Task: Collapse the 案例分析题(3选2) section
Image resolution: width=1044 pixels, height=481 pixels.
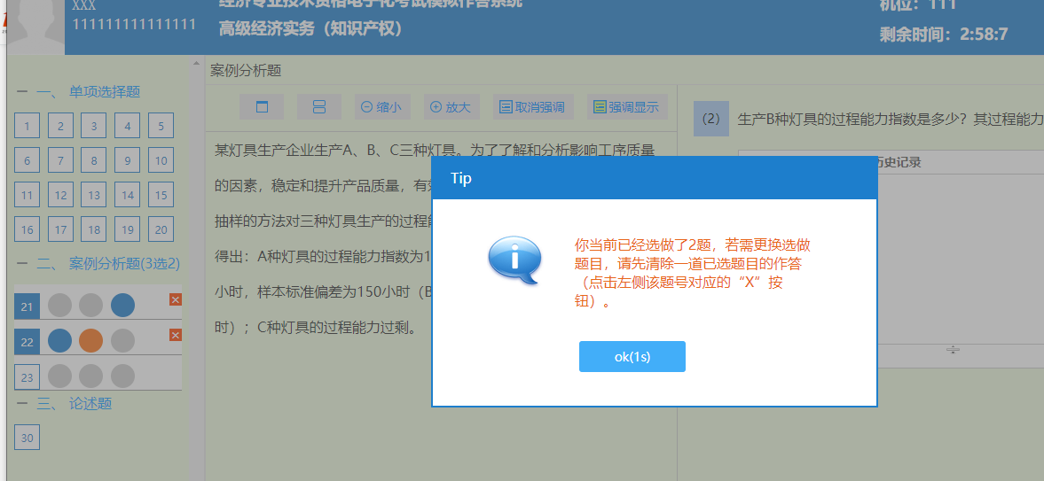Action: (x=22, y=263)
